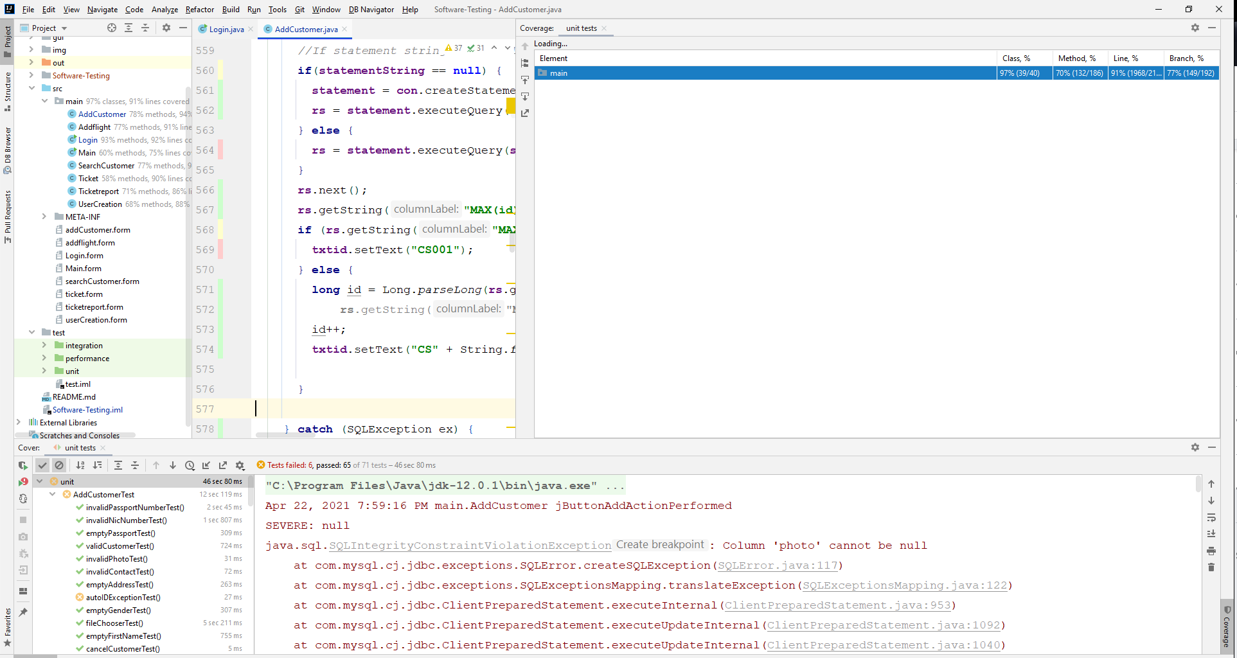Select the failed autoIDExceptionTest entry
Image resolution: width=1237 pixels, height=658 pixels.
pos(122,597)
